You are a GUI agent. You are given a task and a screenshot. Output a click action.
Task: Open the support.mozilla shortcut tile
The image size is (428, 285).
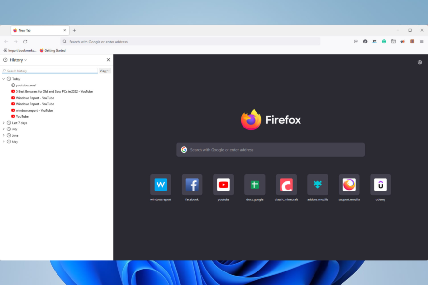(x=349, y=185)
